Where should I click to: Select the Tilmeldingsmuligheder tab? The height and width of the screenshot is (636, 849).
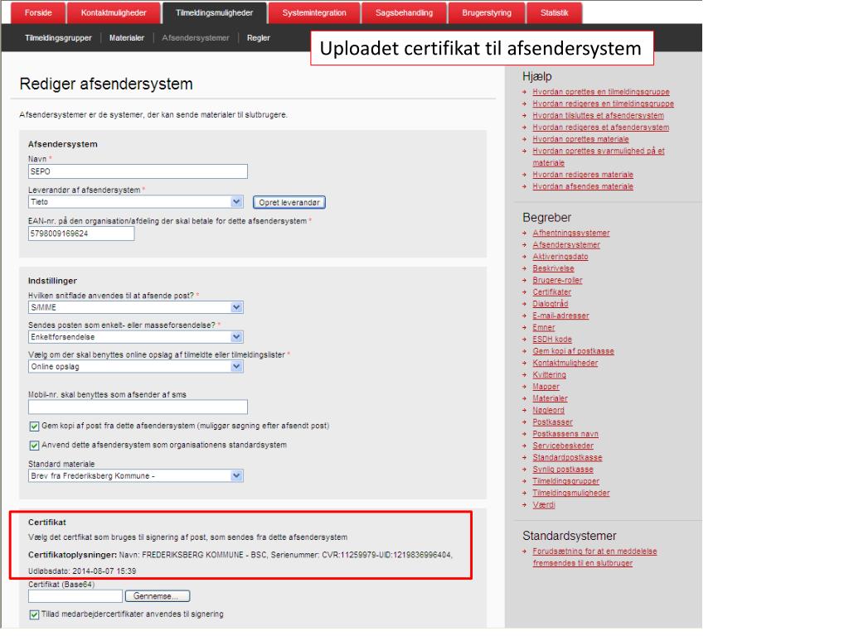[x=215, y=13]
